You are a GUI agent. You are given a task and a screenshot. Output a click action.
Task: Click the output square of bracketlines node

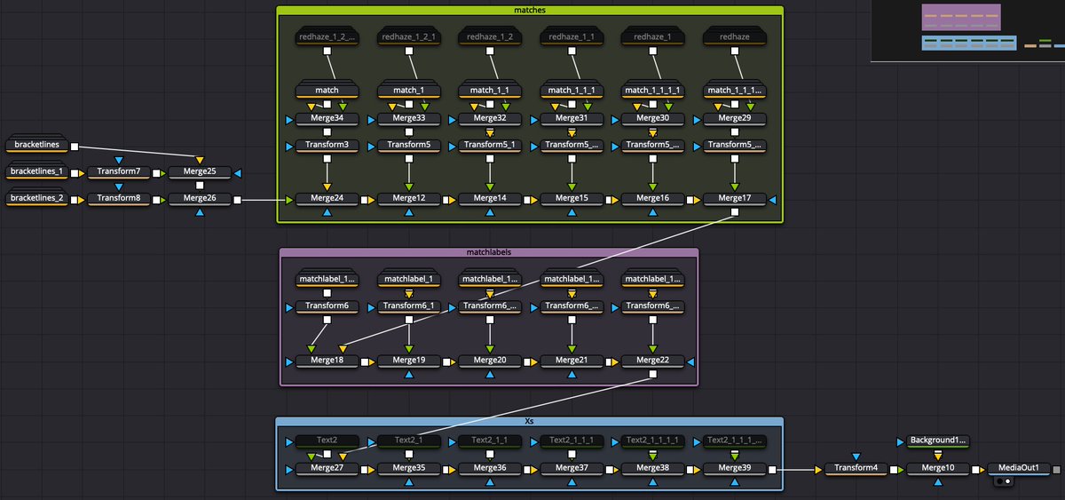coord(75,147)
